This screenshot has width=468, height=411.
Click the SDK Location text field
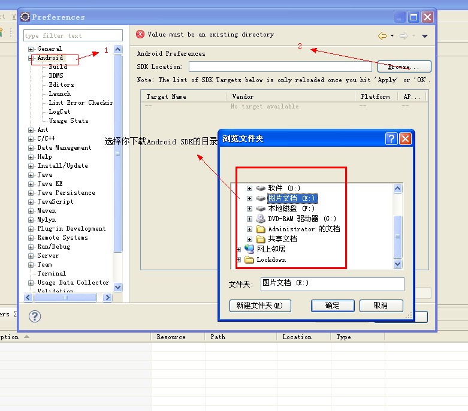click(x=280, y=67)
